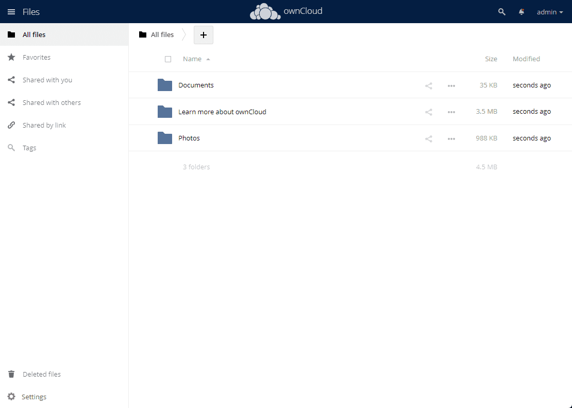Viewport: 572px width, 408px height.
Task: Share Learn more about ownCloud folder
Action: (x=429, y=112)
